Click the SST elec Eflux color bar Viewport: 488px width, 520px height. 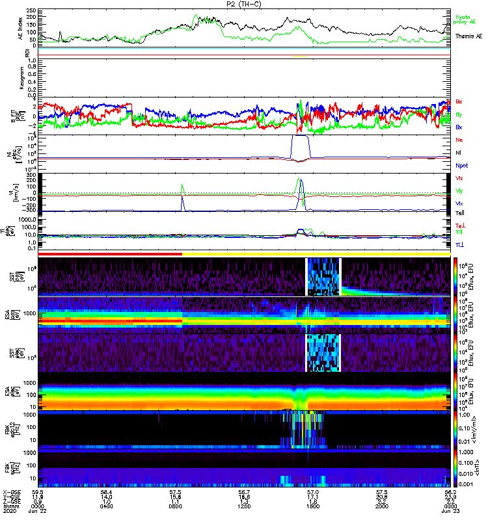click(x=455, y=353)
